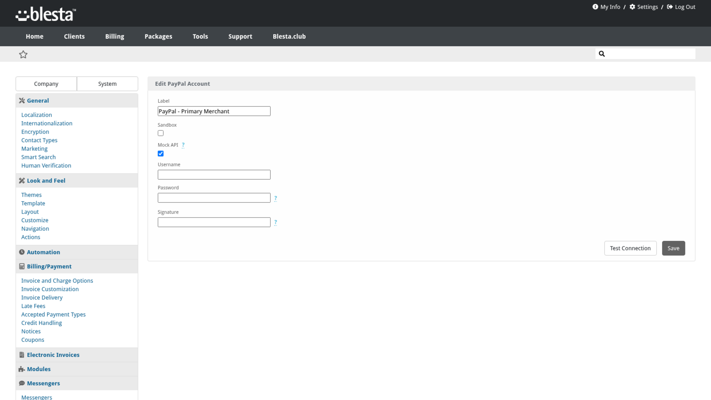This screenshot has width=711, height=400.
Task: Open Invoice and Charge Options
Action: pos(57,281)
